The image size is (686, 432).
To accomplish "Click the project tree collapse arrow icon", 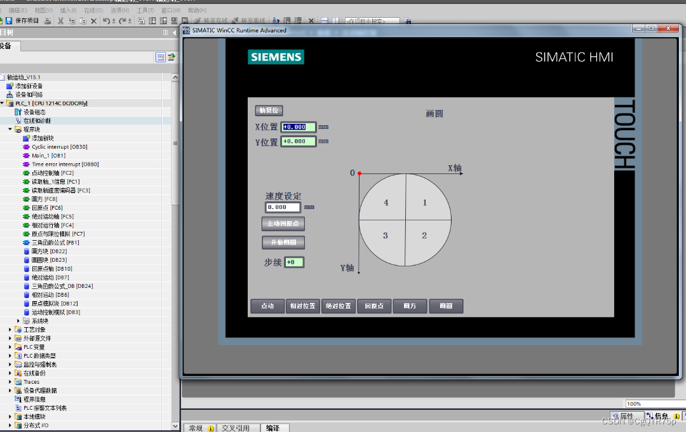I will coord(174,32).
